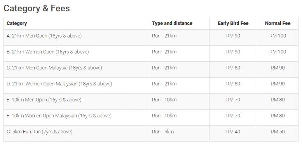Select category G: 5km Fun Run
The width and height of the screenshot is (302, 147).
point(40,132)
